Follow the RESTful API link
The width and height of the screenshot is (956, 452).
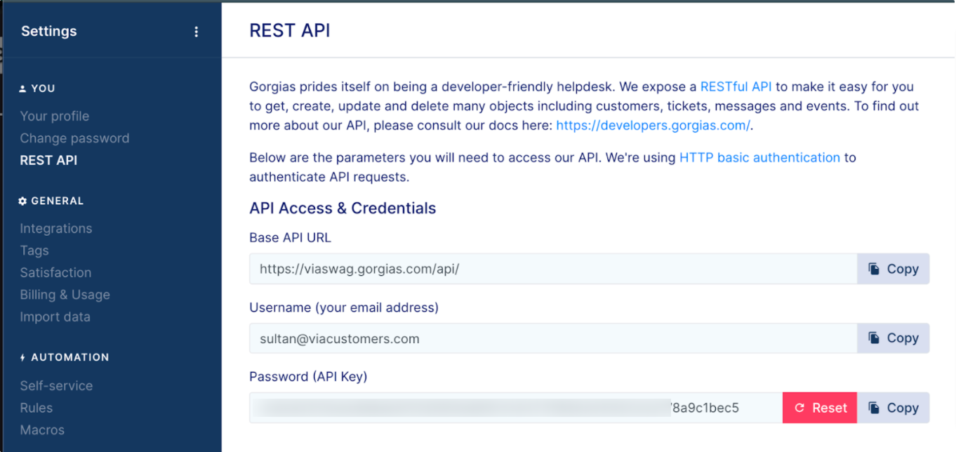[736, 87]
